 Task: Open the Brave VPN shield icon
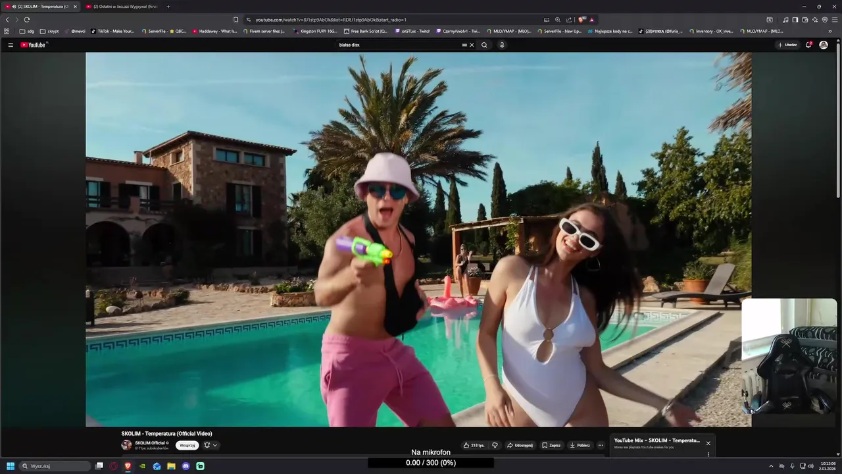pos(825,20)
